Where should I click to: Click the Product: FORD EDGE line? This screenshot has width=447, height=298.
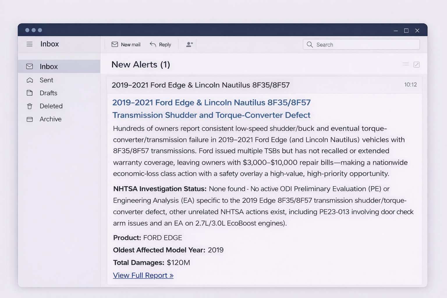click(x=148, y=238)
